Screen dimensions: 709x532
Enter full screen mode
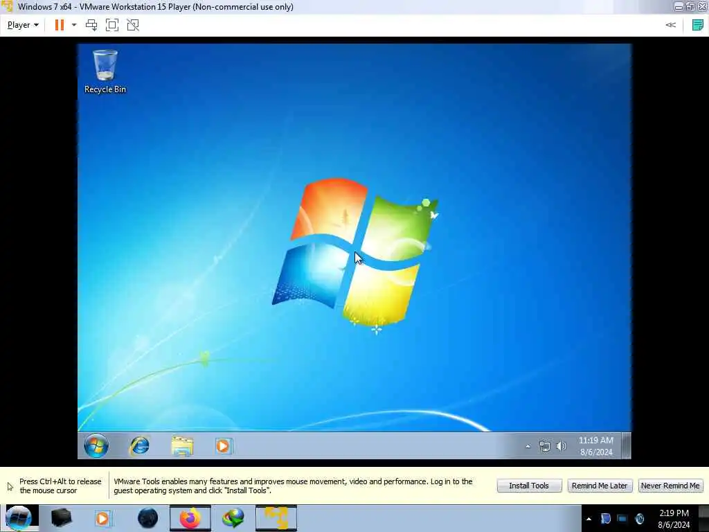point(112,25)
